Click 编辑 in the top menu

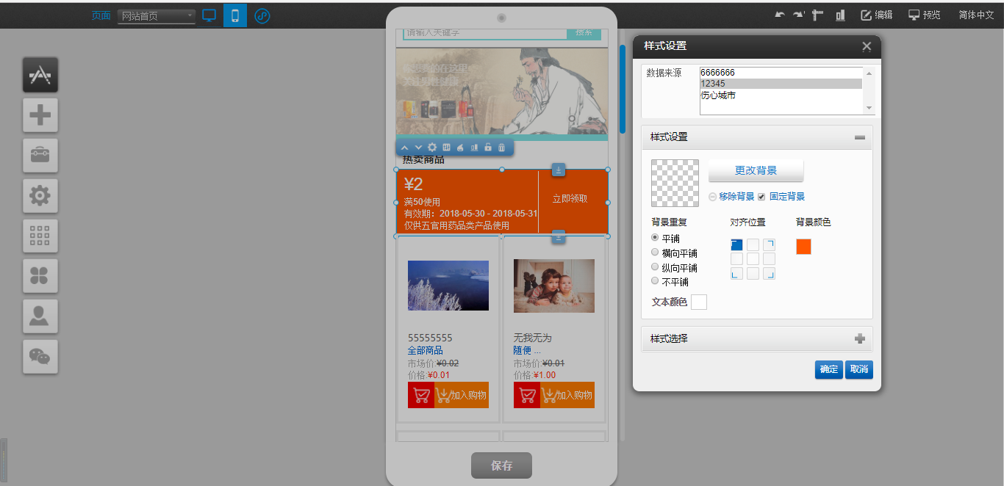click(x=876, y=15)
